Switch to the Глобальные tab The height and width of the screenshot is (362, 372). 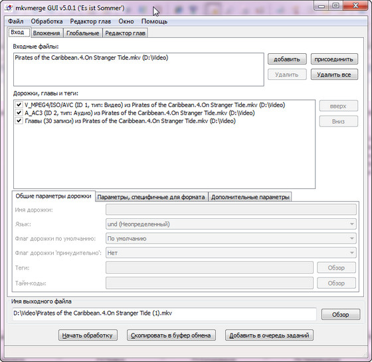(x=83, y=33)
